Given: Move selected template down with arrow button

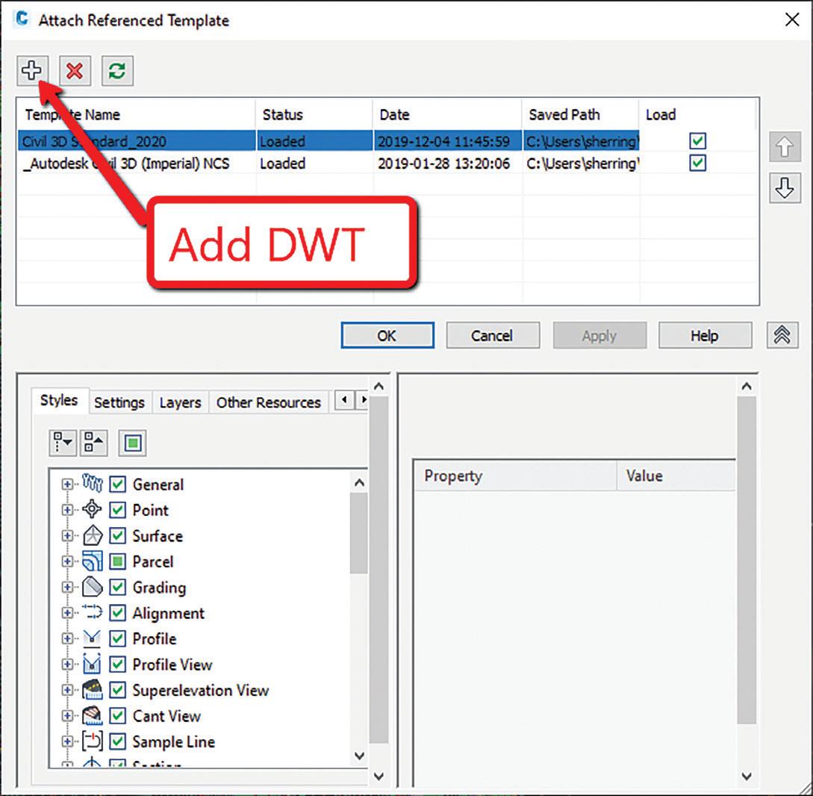Looking at the screenshot, I should (785, 187).
